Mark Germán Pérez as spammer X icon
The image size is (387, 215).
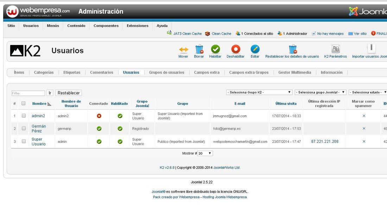(364, 129)
